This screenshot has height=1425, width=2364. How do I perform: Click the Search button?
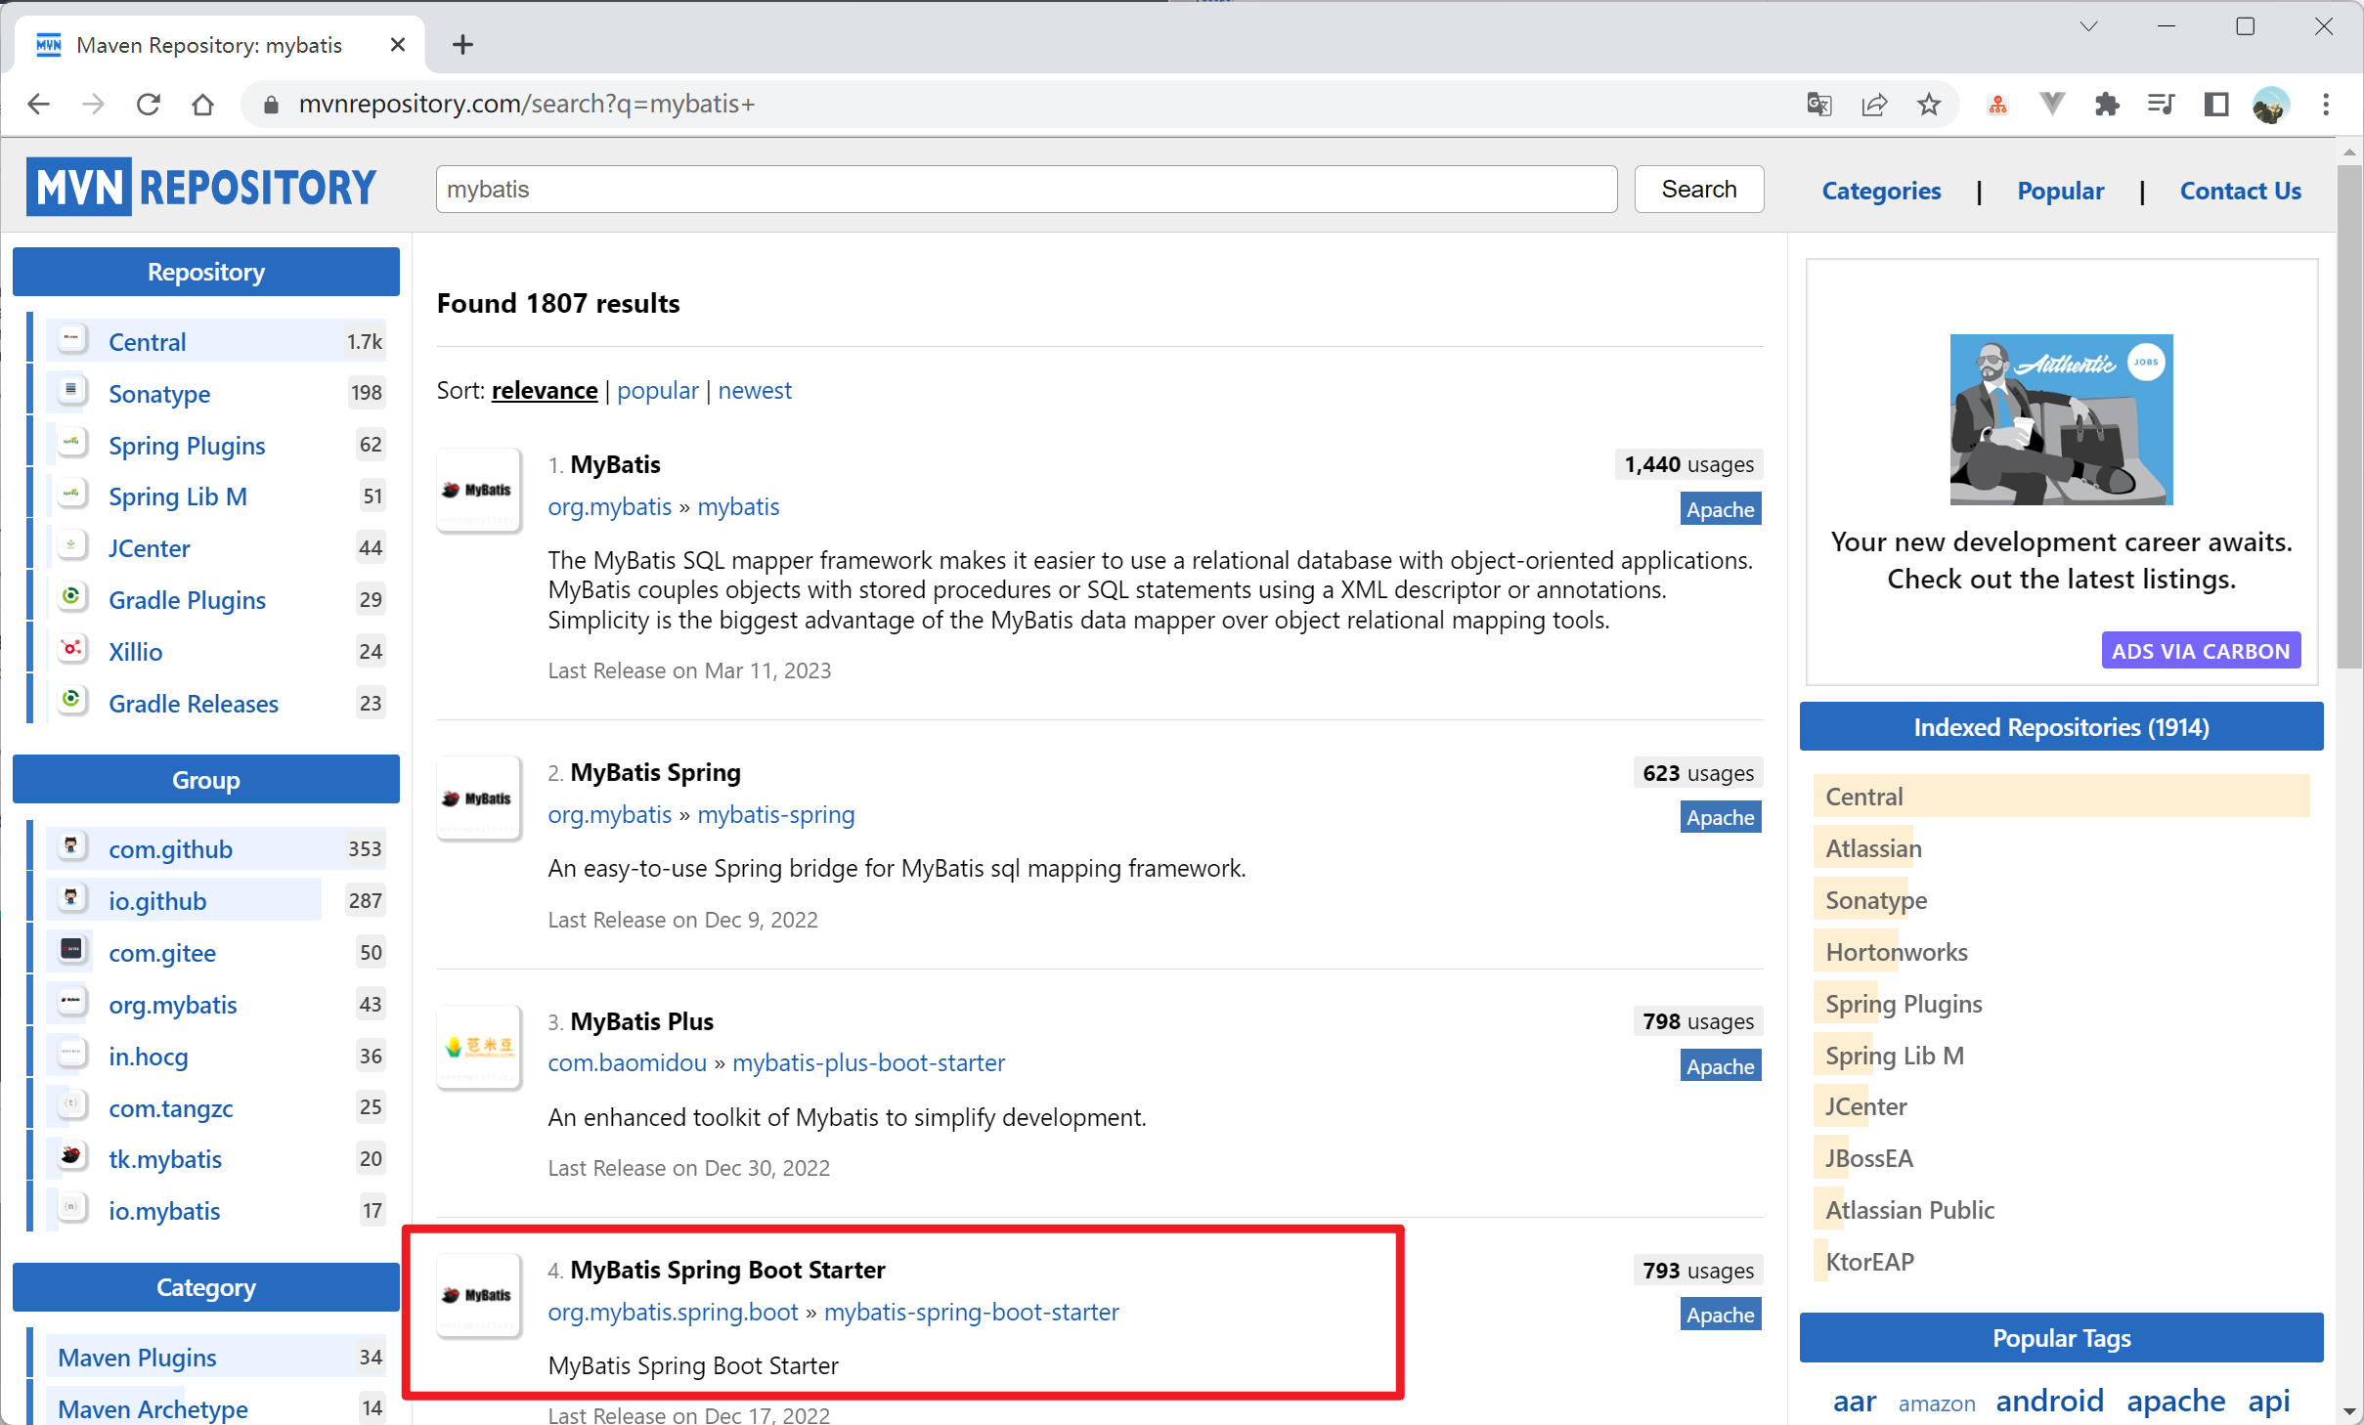1698,189
